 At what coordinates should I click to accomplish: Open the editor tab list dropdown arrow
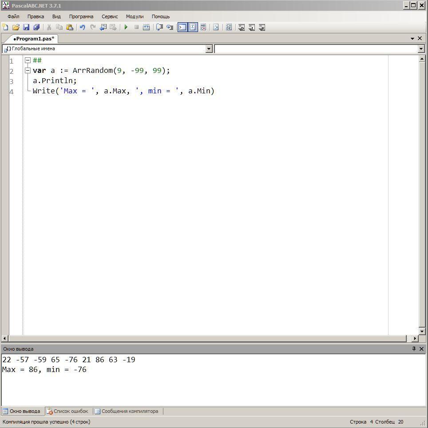tap(412, 39)
